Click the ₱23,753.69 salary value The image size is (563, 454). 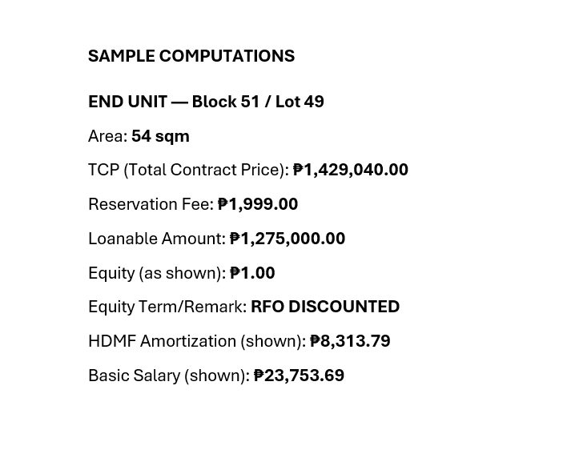tap(299, 376)
